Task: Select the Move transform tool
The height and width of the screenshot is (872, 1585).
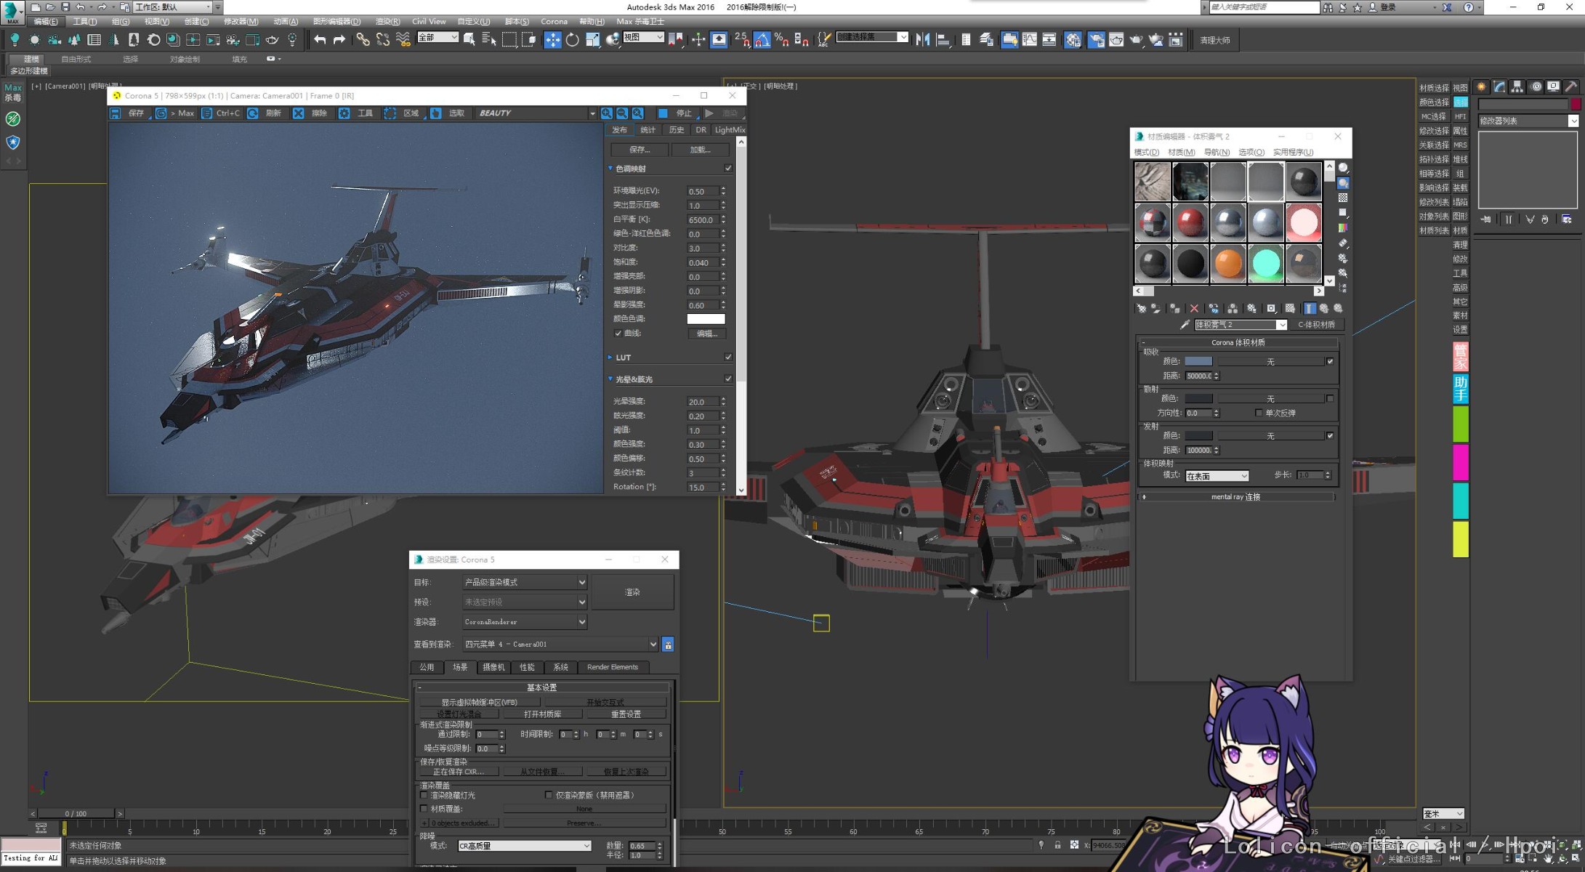Action: click(552, 40)
